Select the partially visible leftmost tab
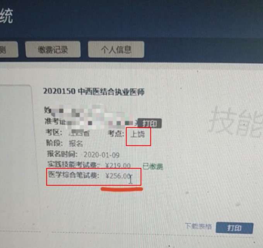The height and width of the screenshot is (248, 263). (x=9, y=50)
